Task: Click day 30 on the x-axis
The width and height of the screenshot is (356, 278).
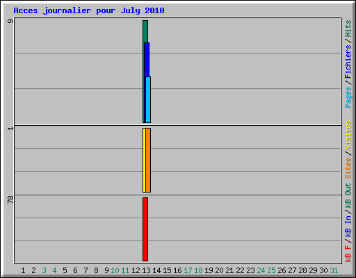Action: (x=323, y=270)
